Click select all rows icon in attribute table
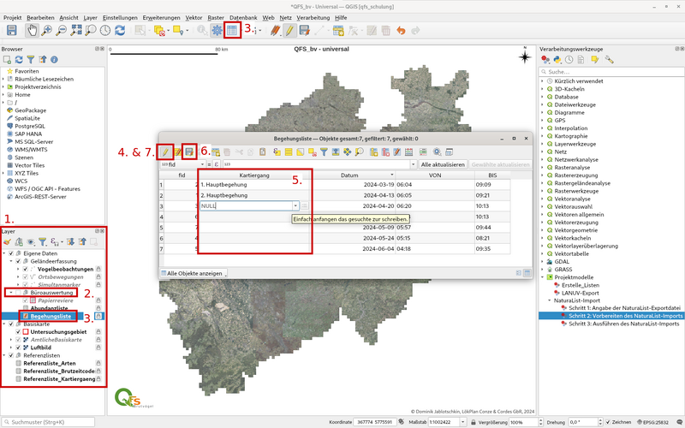The height and width of the screenshot is (428, 685). click(x=289, y=152)
